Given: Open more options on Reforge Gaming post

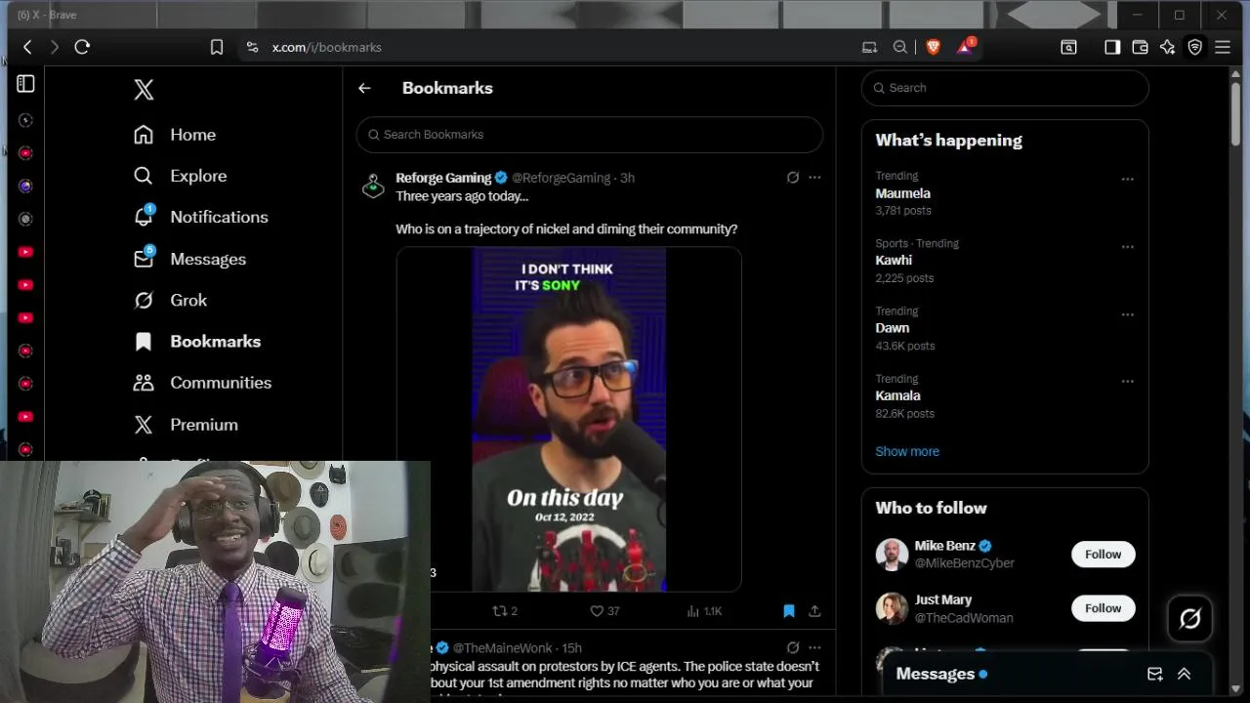Looking at the screenshot, I should (814, 178).
